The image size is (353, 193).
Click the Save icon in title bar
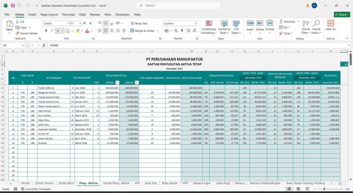coord(13,6)
